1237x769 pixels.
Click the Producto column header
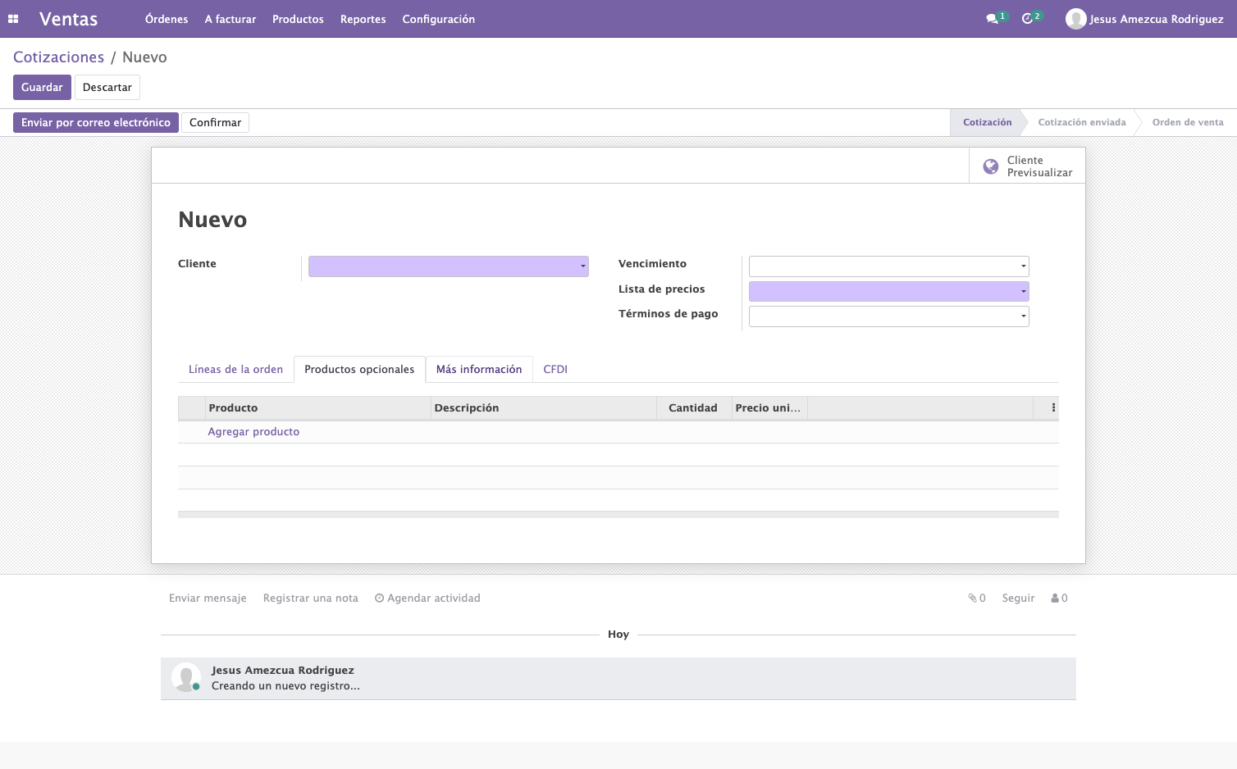click(x=318, y=408)
